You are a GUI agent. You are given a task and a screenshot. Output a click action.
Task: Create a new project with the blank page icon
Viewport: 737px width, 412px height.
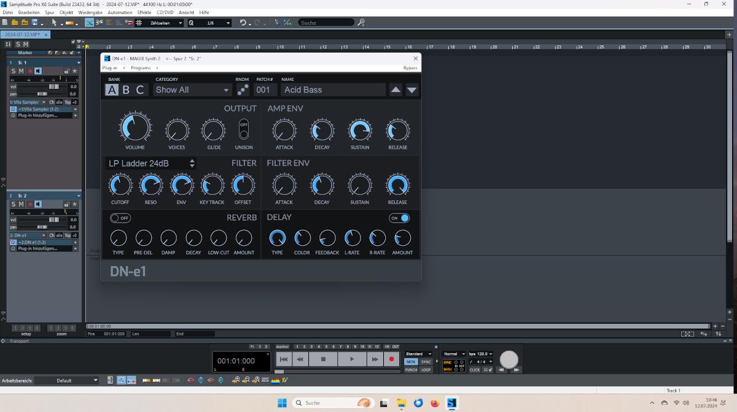(x=5, y=23)
